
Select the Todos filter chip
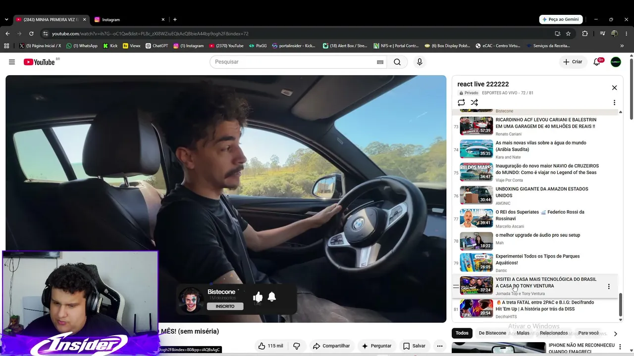pyautogui.click(x=462, y=333)
